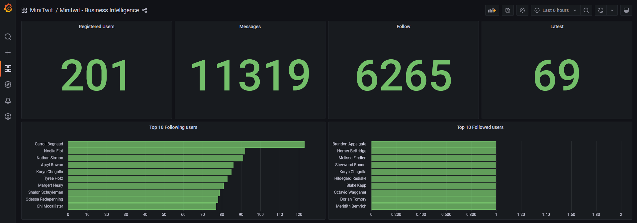This screenshot has height=223, width=637.
Task: Click the Meridith Bemrich label
Action: pyautogui.click(x=351, y=206)
